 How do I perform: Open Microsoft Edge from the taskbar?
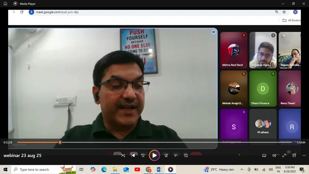click(x=104, y=169)
